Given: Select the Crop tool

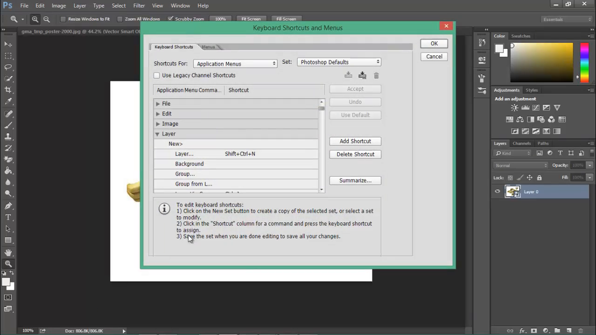Looking at the screenshot, I should [x=8, y=90].
